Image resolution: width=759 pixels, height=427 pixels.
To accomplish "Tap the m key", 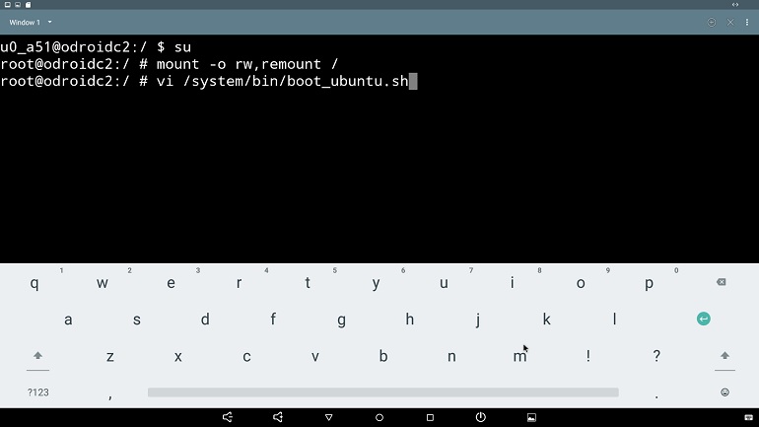I will point(519,356).
